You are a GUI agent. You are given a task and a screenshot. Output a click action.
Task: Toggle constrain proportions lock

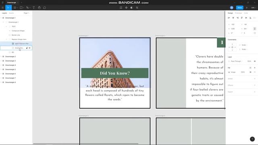255,29
